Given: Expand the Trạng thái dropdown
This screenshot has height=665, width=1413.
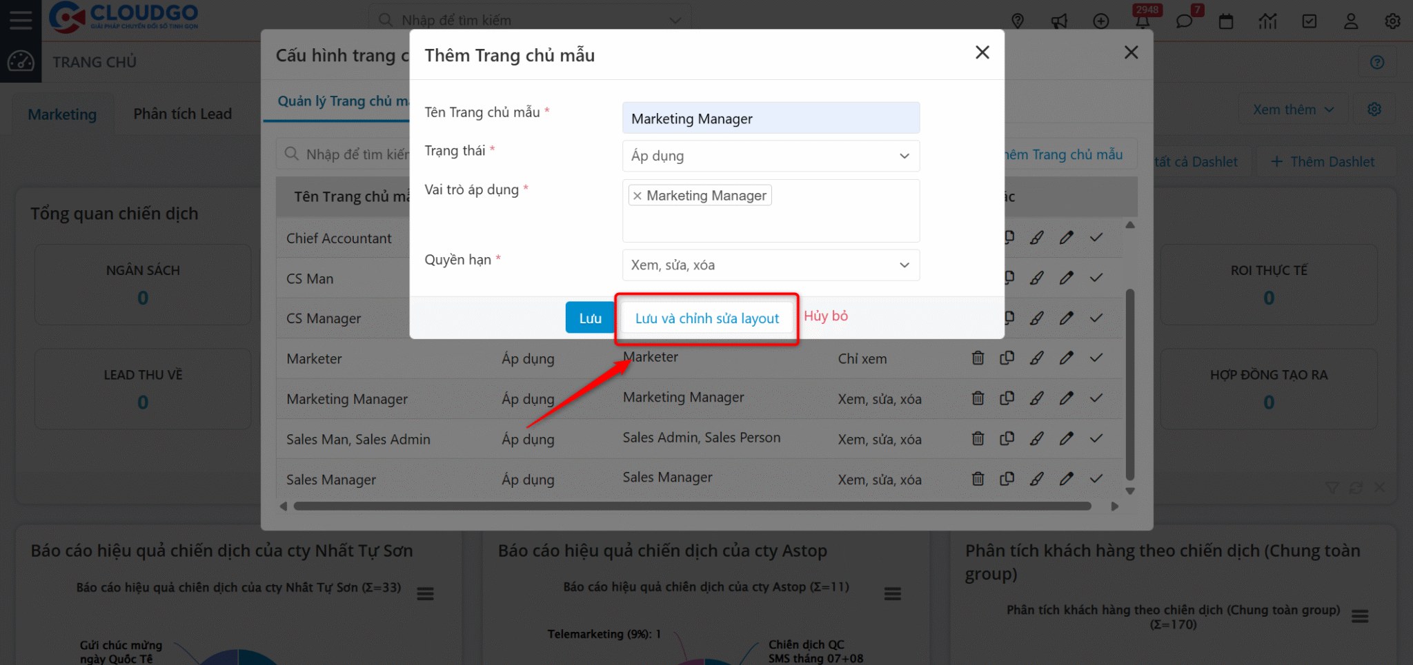Looking at the screenshot, I should tap(771, 156).
